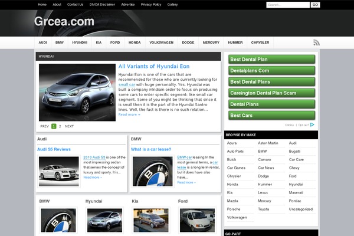Select the DODGE navigation tab
The width and height of the screenshot is (354, 236).
[x=188, y=42]
